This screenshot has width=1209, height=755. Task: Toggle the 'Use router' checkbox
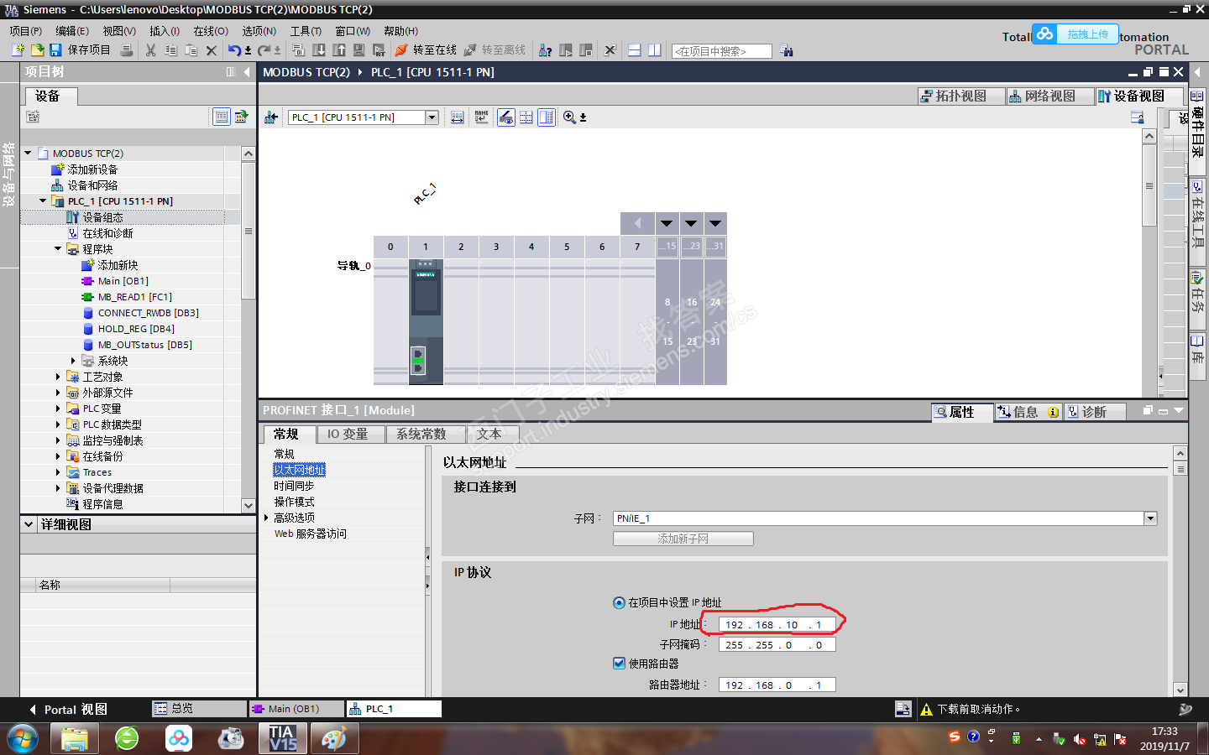(x=620, y=663)
